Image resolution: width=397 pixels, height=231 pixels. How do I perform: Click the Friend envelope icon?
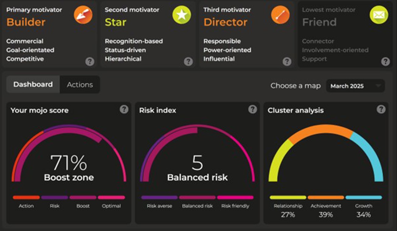pyautogui.click(x=379, y=15)
